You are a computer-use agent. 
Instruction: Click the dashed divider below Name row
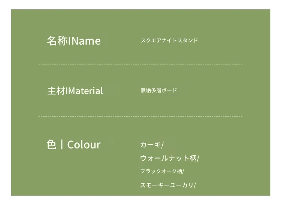tap(140, 64)
